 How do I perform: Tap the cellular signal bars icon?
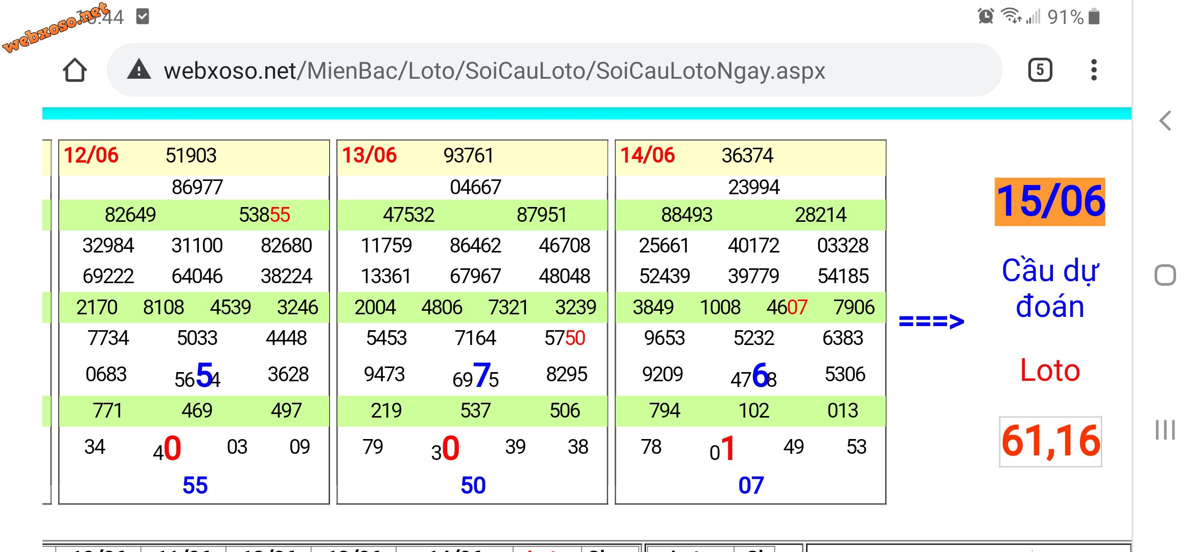(x=1033, y=16)
